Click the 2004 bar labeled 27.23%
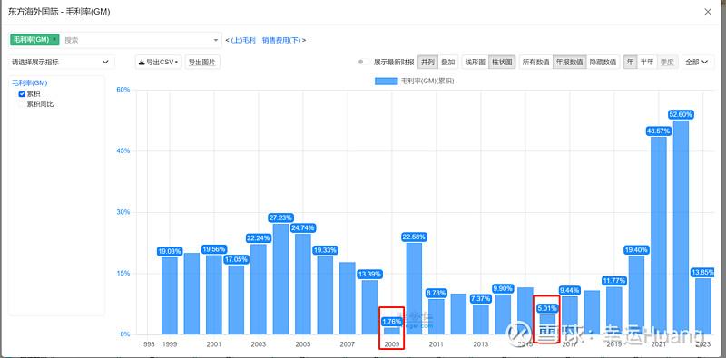This screenshot has width=726, height=358. tap(280, 279)
